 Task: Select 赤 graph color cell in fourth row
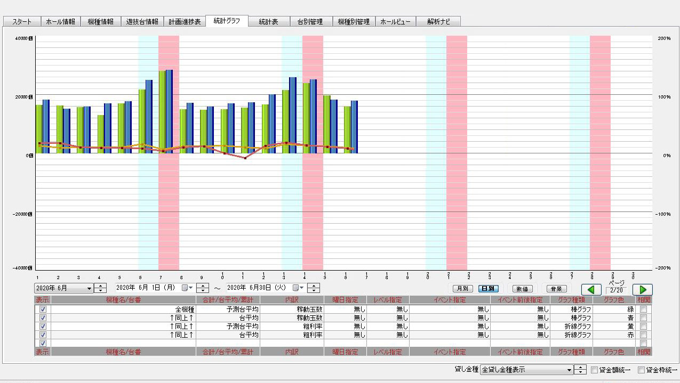pos(614,335)
